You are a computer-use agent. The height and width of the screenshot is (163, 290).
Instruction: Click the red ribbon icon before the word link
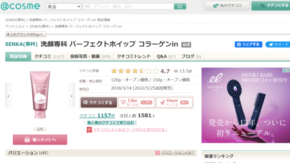point(89,130)
